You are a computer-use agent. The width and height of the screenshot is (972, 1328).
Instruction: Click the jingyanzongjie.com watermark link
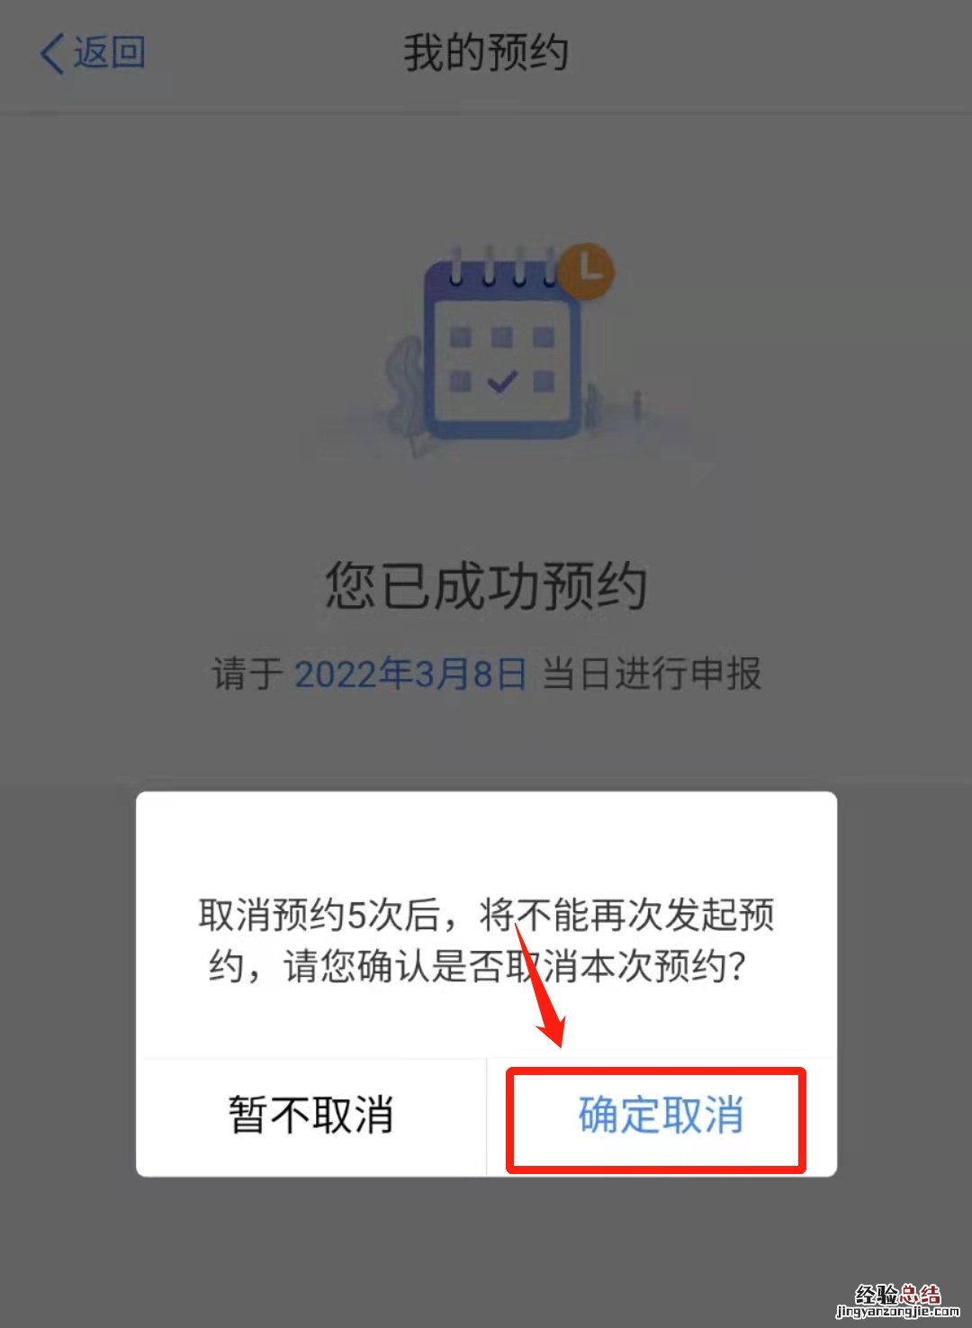click(897, 1312)
